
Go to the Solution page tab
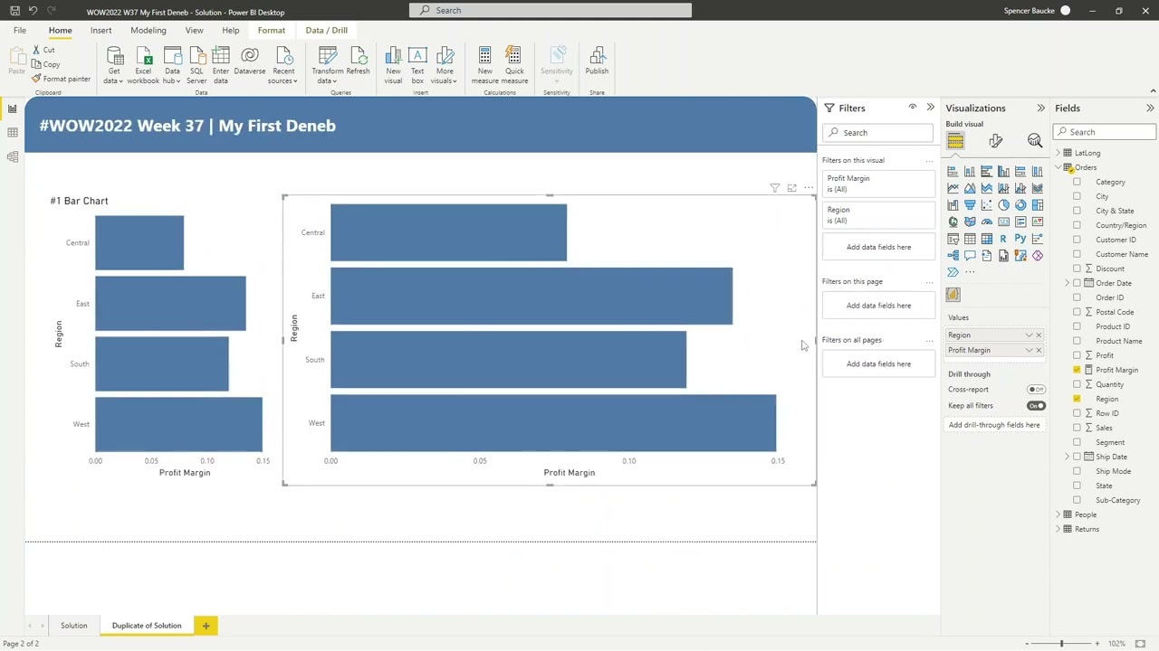pyautogui.click(x=74, y=626)
